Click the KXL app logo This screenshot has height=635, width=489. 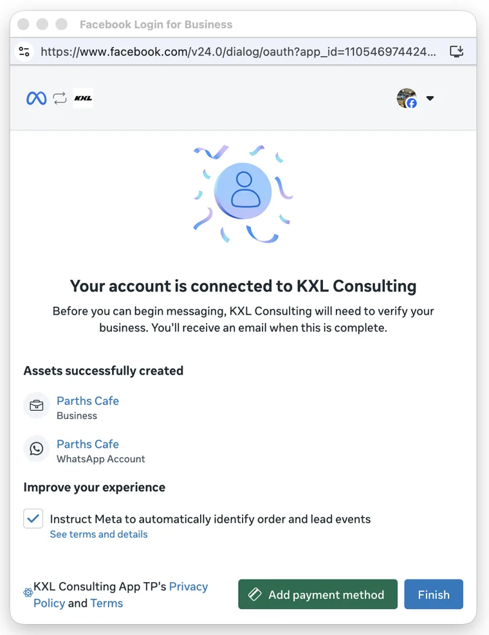click(83, 98)
